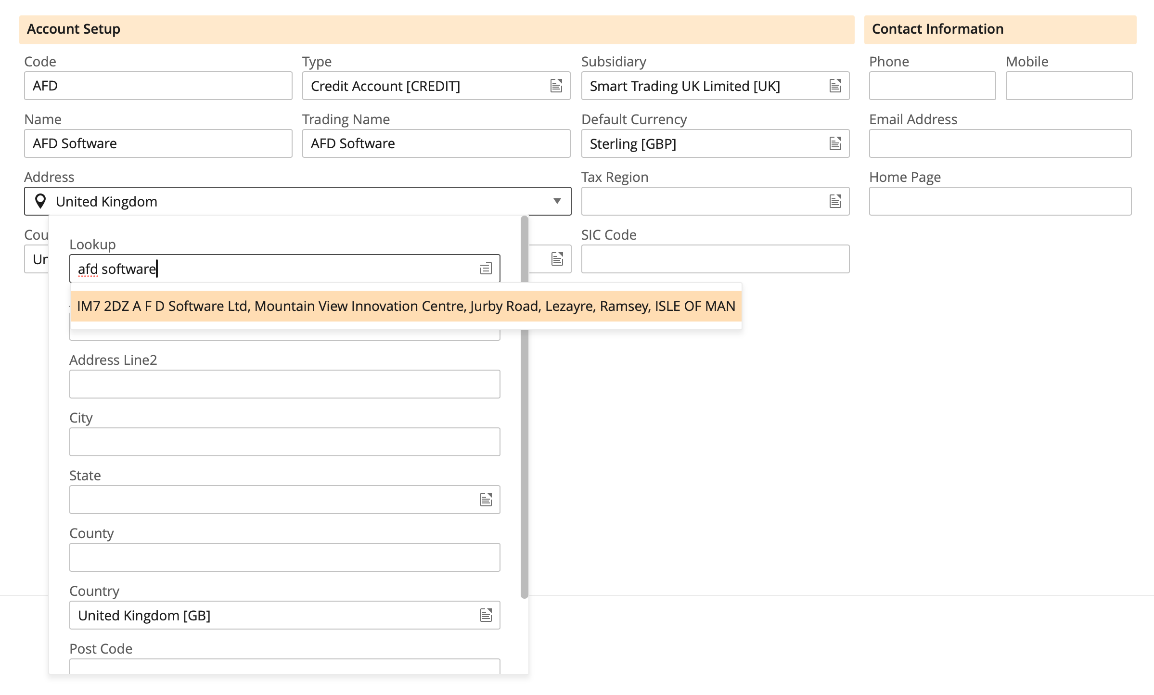Click the Default Currency lookup icon
The height and width of the screenshot is (695, 1154).
coord(835,143)
